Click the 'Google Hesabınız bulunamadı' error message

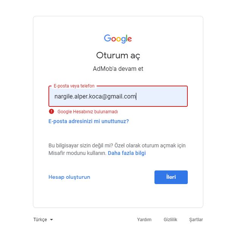point(87,112)
